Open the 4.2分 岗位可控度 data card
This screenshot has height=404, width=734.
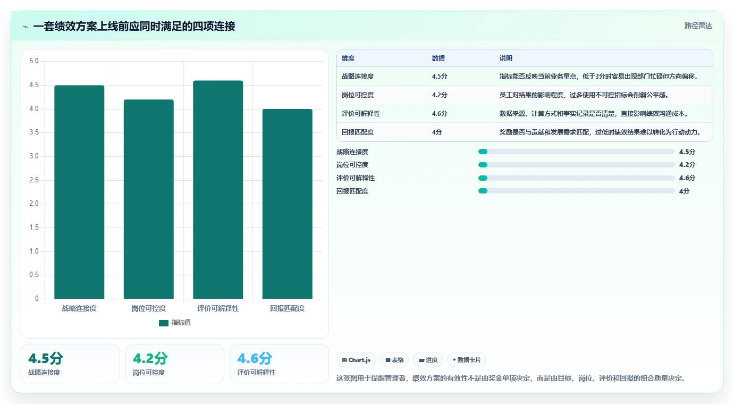(x=175, y=364)
